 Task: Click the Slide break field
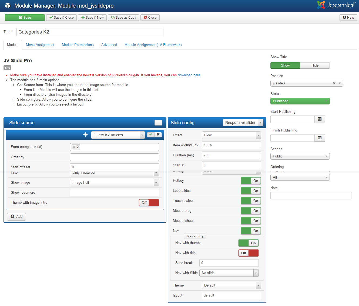click(229, 263)
